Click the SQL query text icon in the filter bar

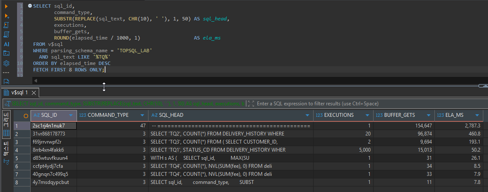(7, 104)
